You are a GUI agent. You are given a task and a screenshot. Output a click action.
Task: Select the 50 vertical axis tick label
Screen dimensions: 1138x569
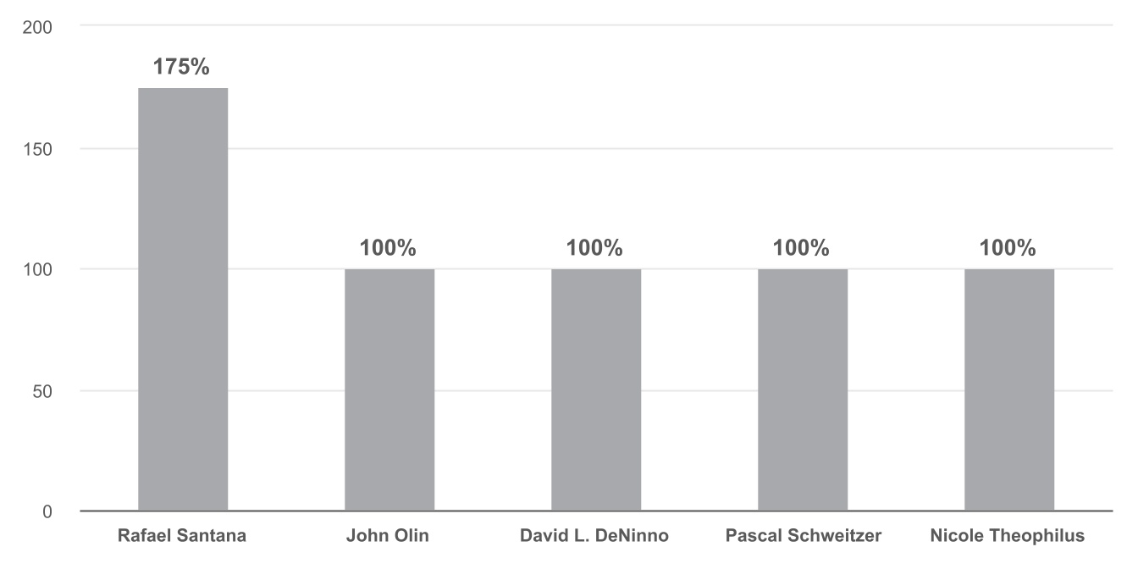point(42,391)
